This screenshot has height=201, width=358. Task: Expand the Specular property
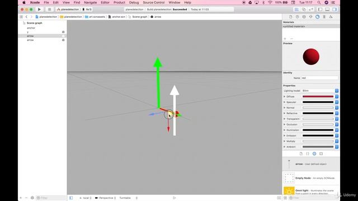pyautogui.click(x=285, y=102)
